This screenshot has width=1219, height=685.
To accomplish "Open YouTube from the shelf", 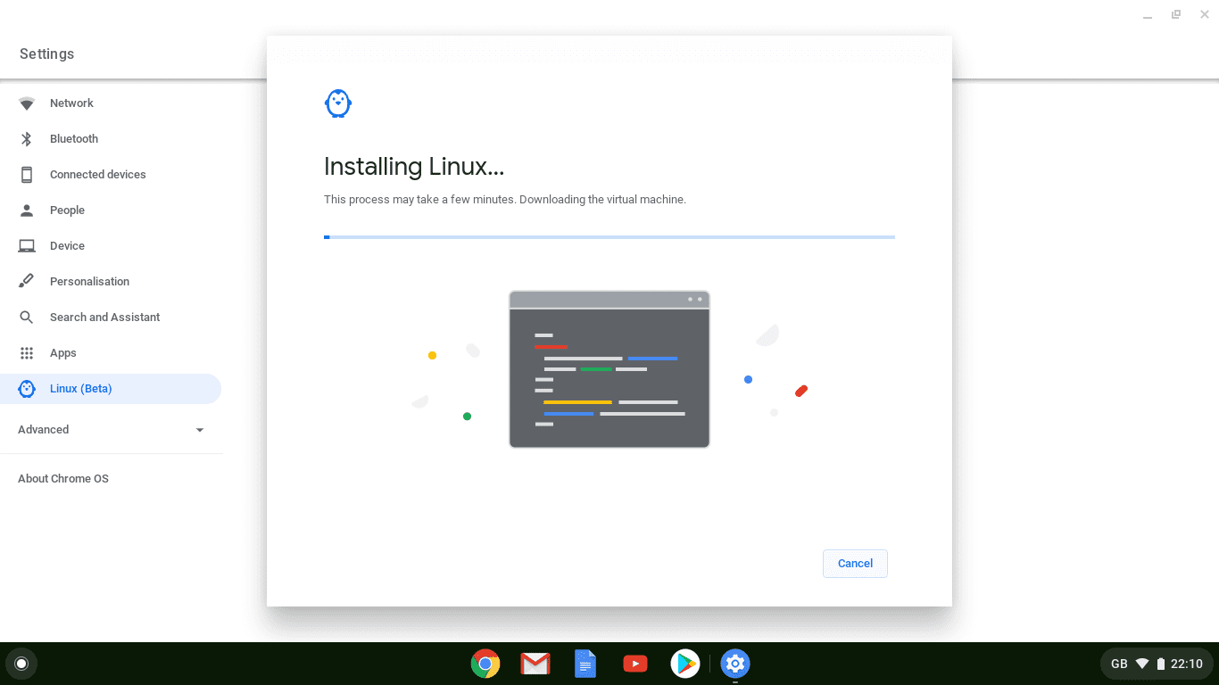I will pyautogui.click(x=635, y=664).
